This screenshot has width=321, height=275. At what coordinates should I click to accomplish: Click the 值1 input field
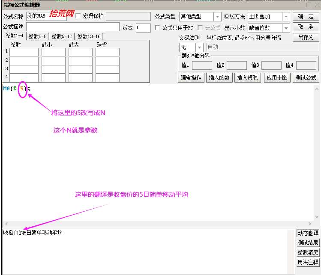pos(202,65)
